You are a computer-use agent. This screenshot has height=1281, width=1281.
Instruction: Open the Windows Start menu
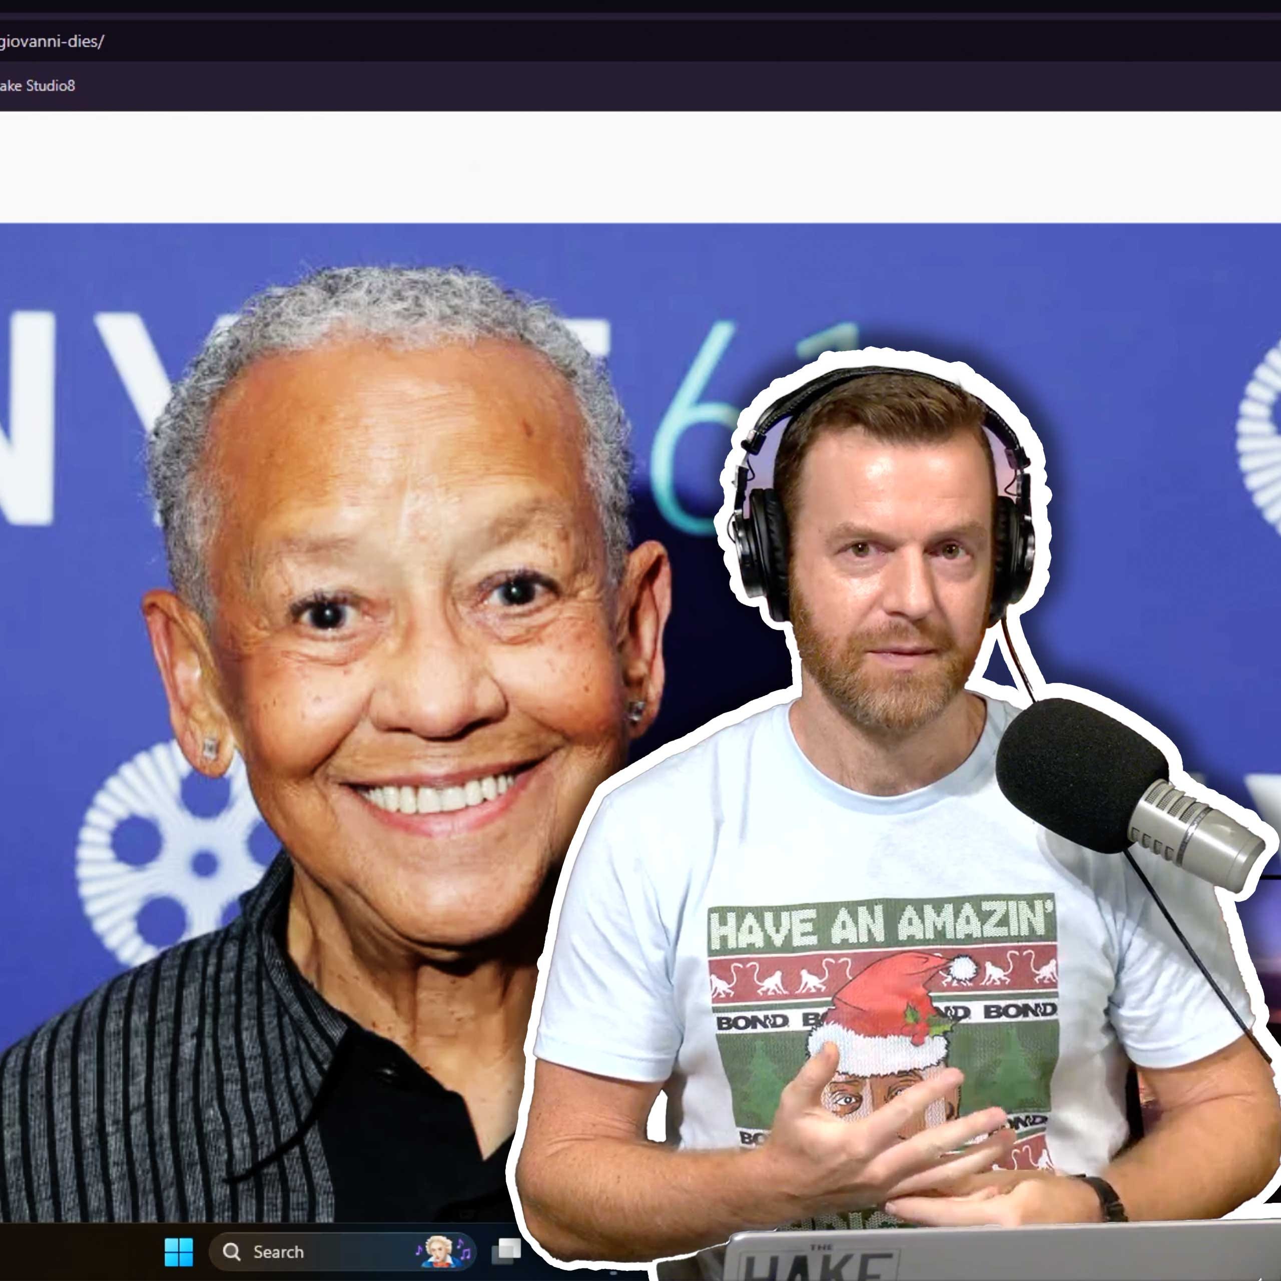(178, 1252)
